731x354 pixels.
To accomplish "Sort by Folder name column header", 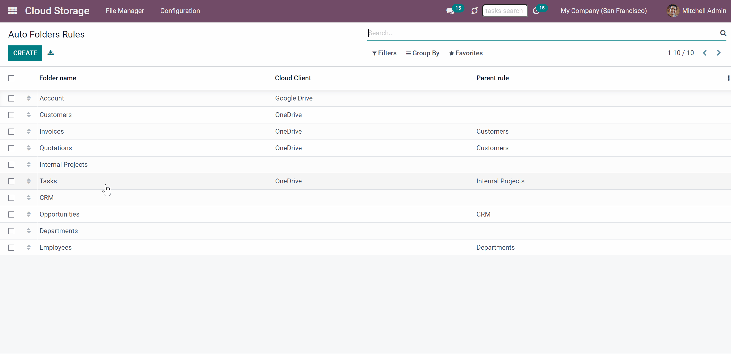I will coord(58,78).
